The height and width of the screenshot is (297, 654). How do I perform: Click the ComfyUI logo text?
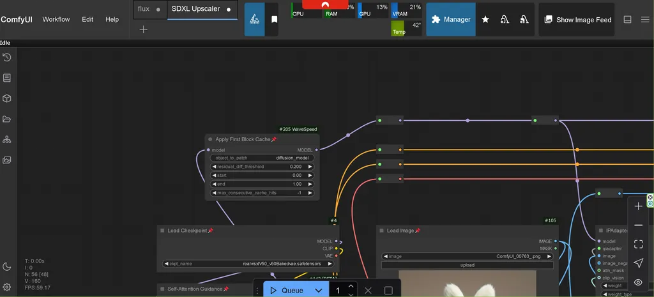(x=16, y=19)
